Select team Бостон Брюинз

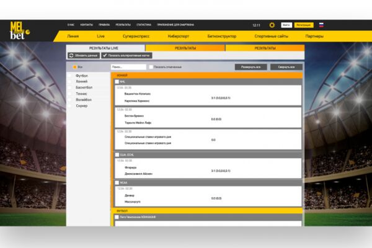tap(134, 116)
